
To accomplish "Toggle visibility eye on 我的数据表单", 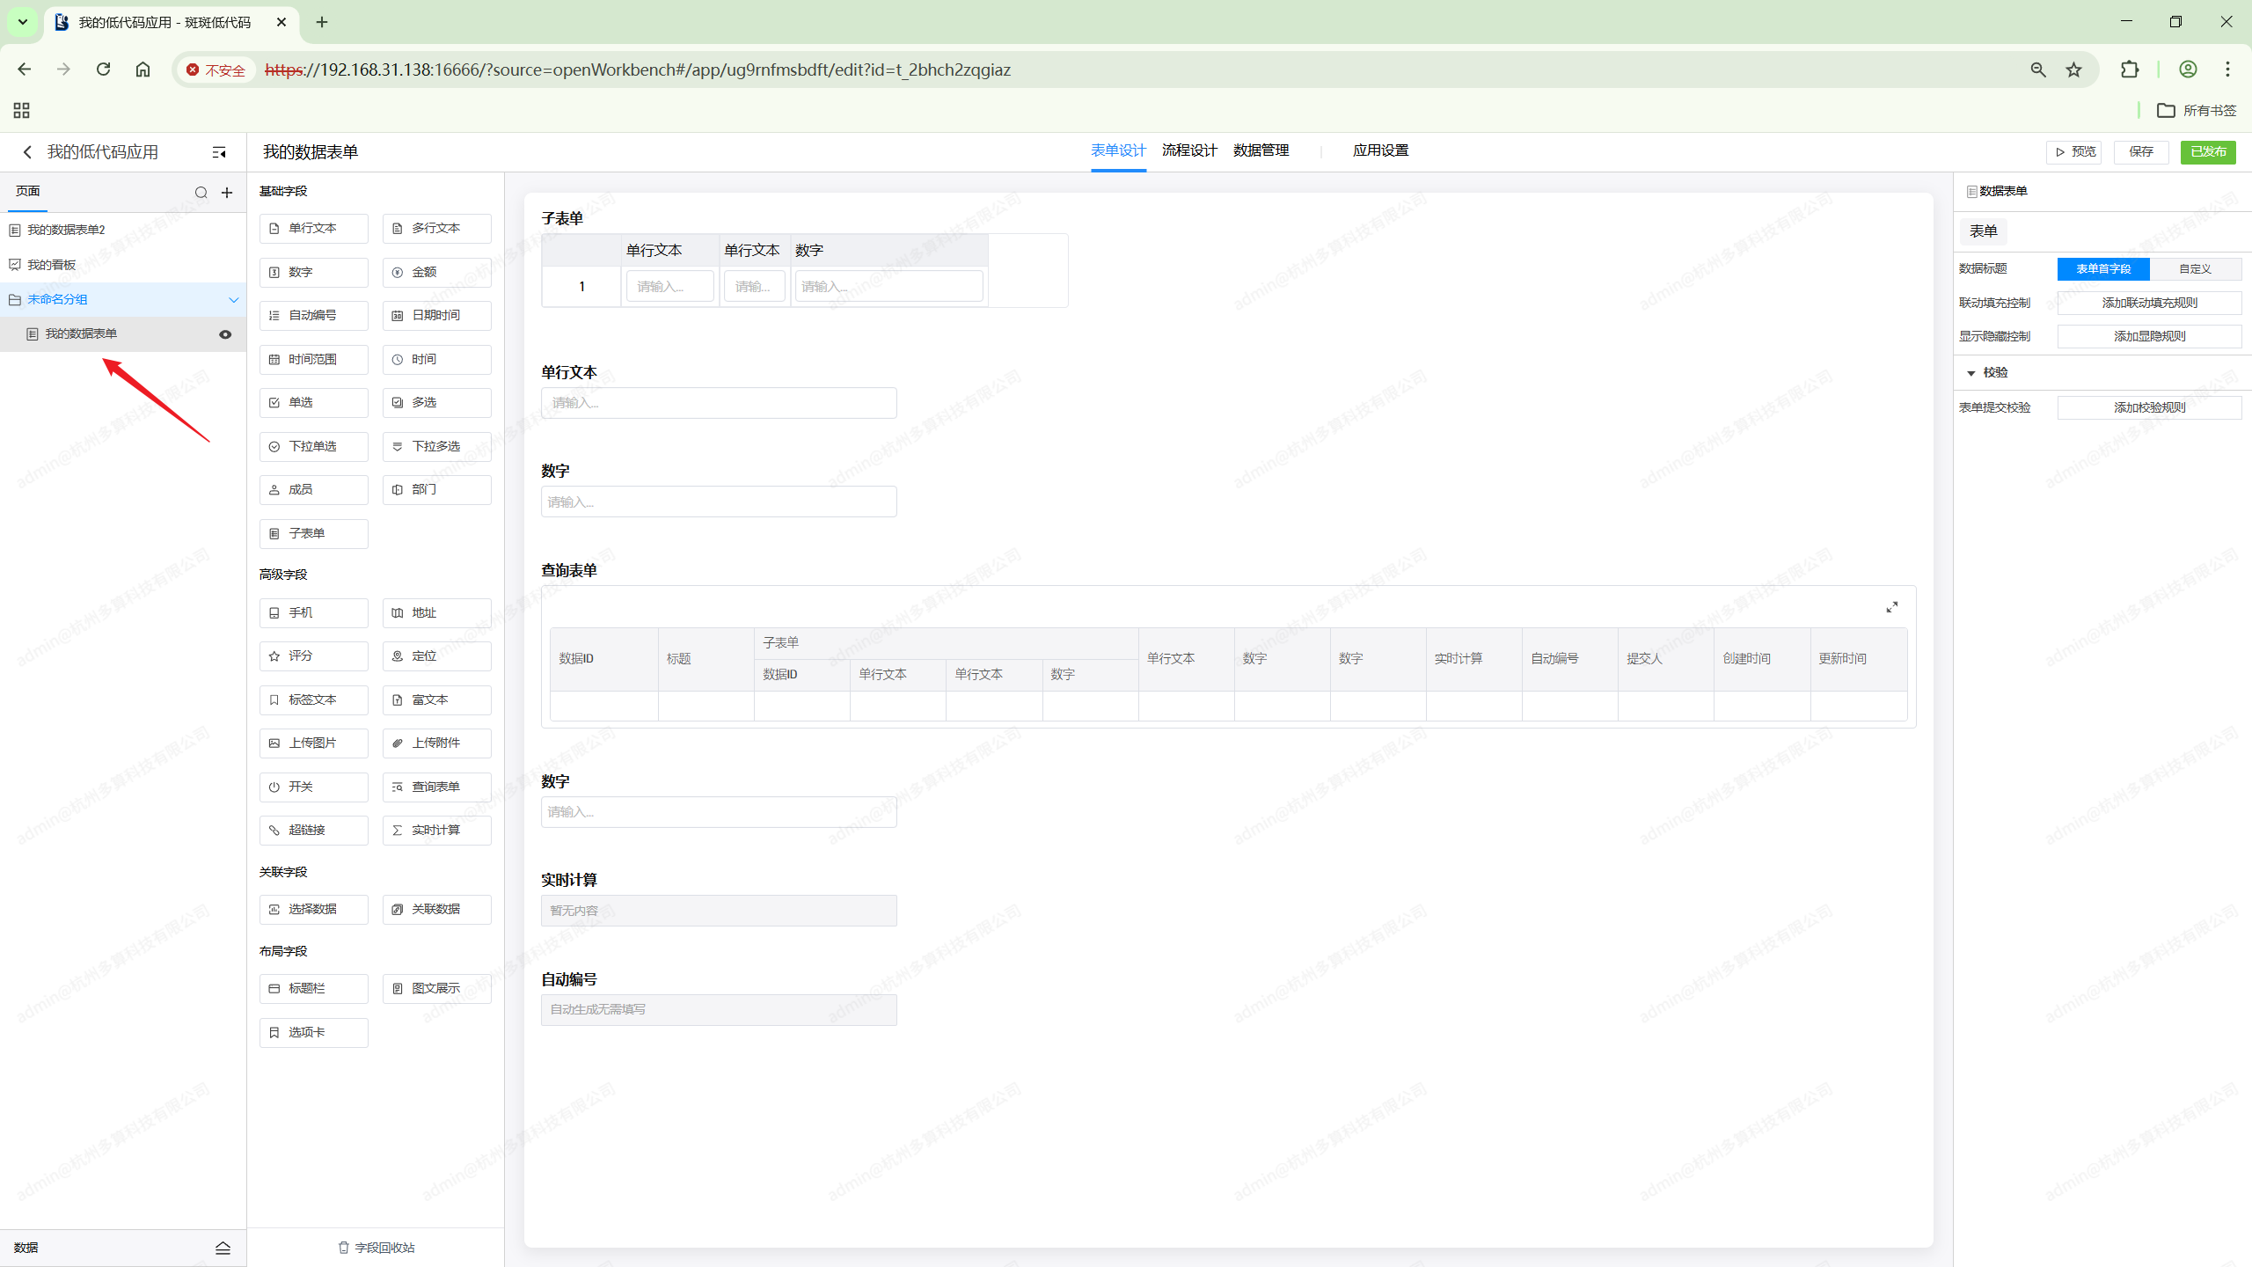I will tap(225, 334).
